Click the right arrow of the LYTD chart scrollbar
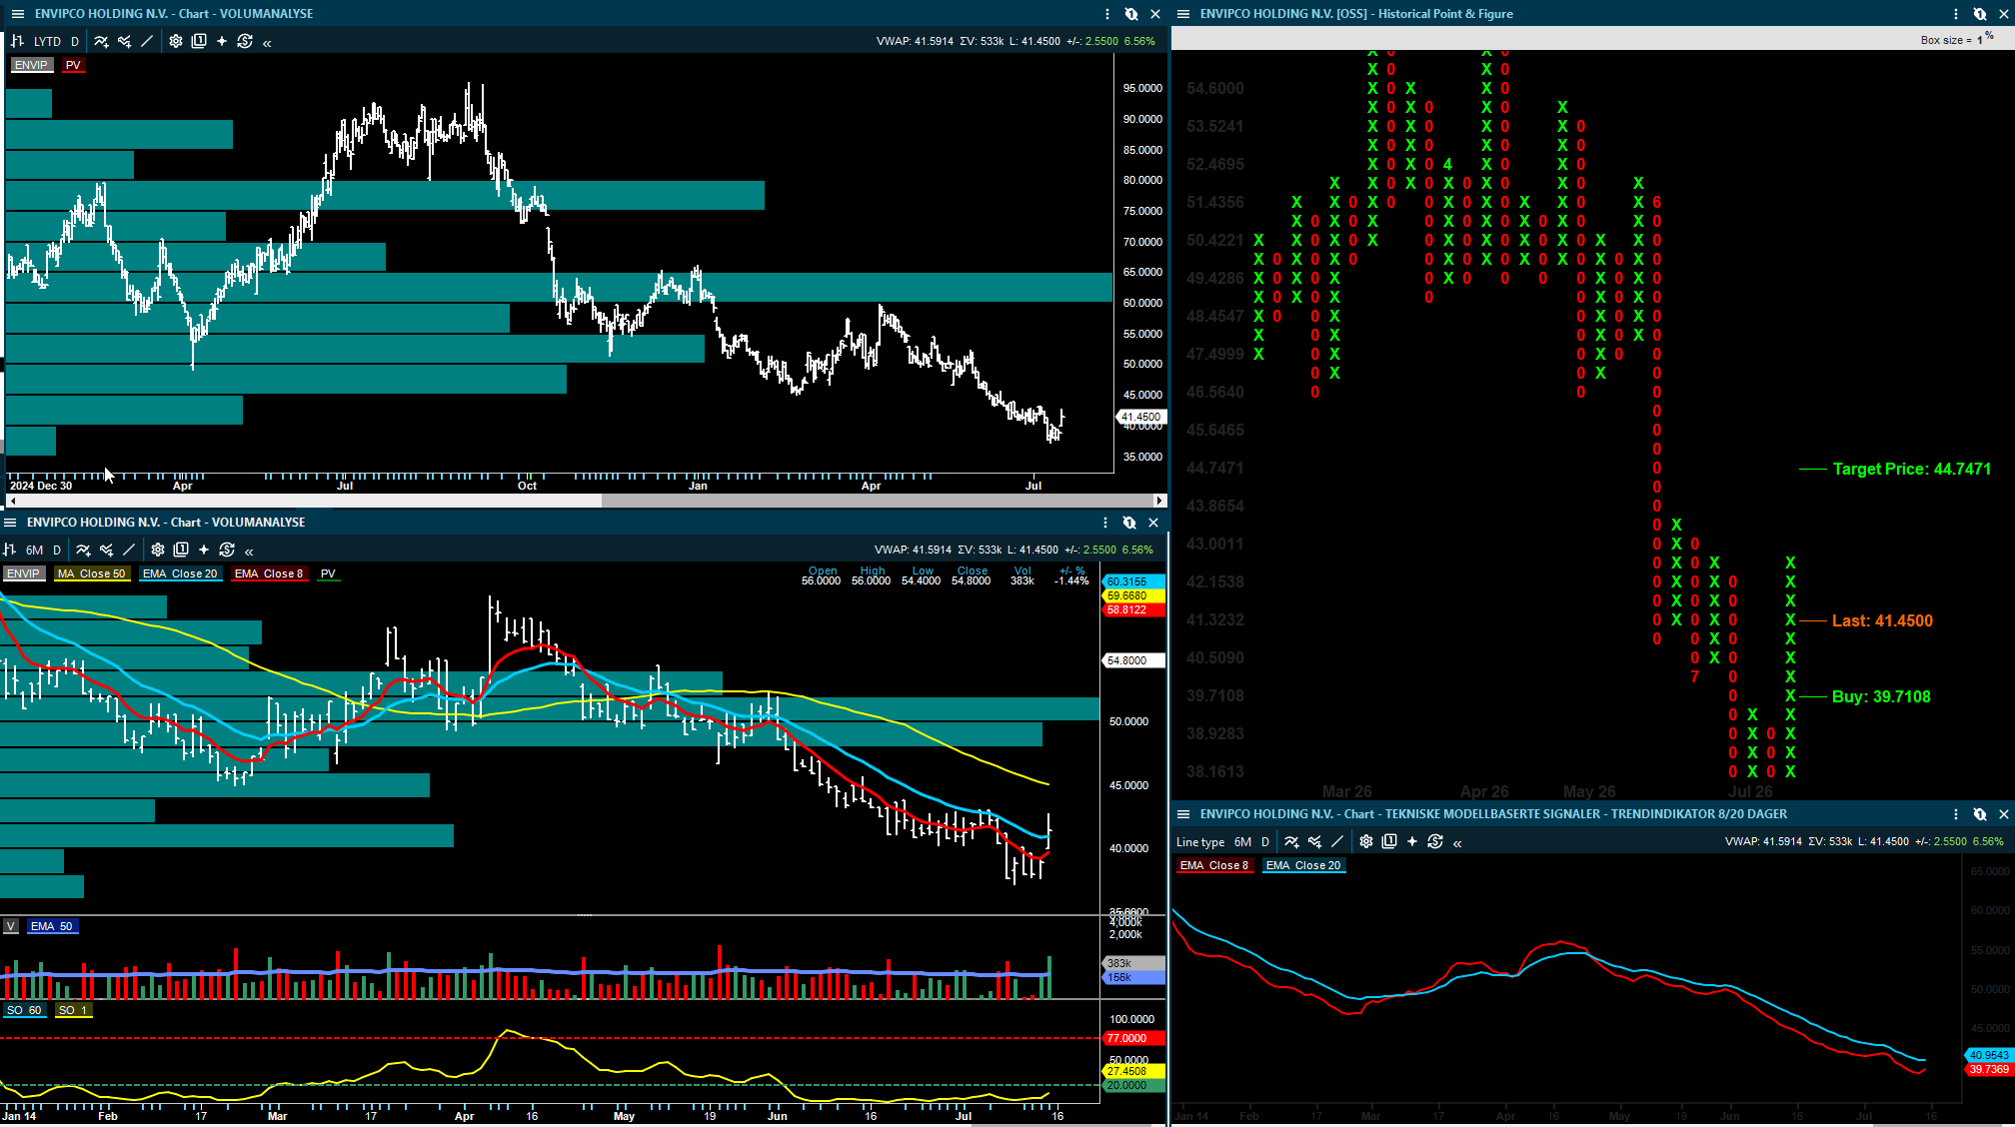Image resolution: width=2015 pixels, height=1127 pixels. coord(1159,501)
